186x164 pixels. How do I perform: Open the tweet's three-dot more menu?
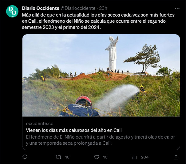(x=177, y=8)
